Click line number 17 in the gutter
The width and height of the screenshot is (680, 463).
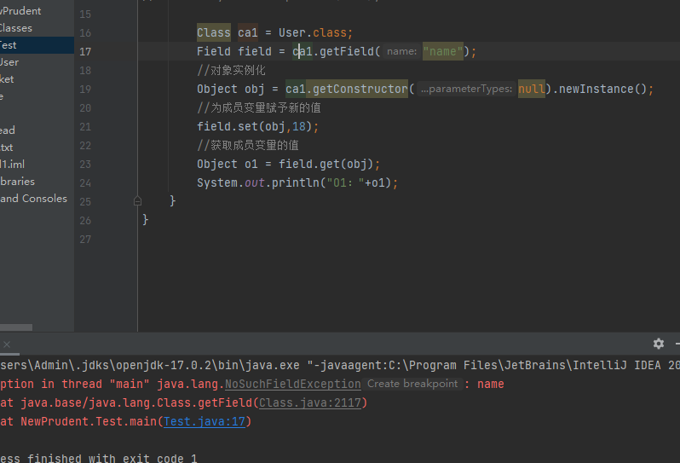click(85, 52)
